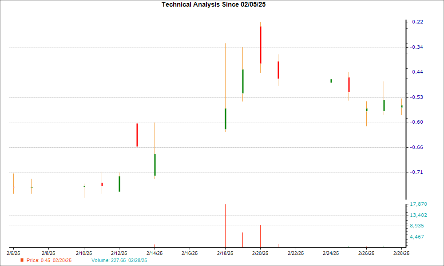
Task: Click the 2/18/25 date label
Action: tap(225, 253)
